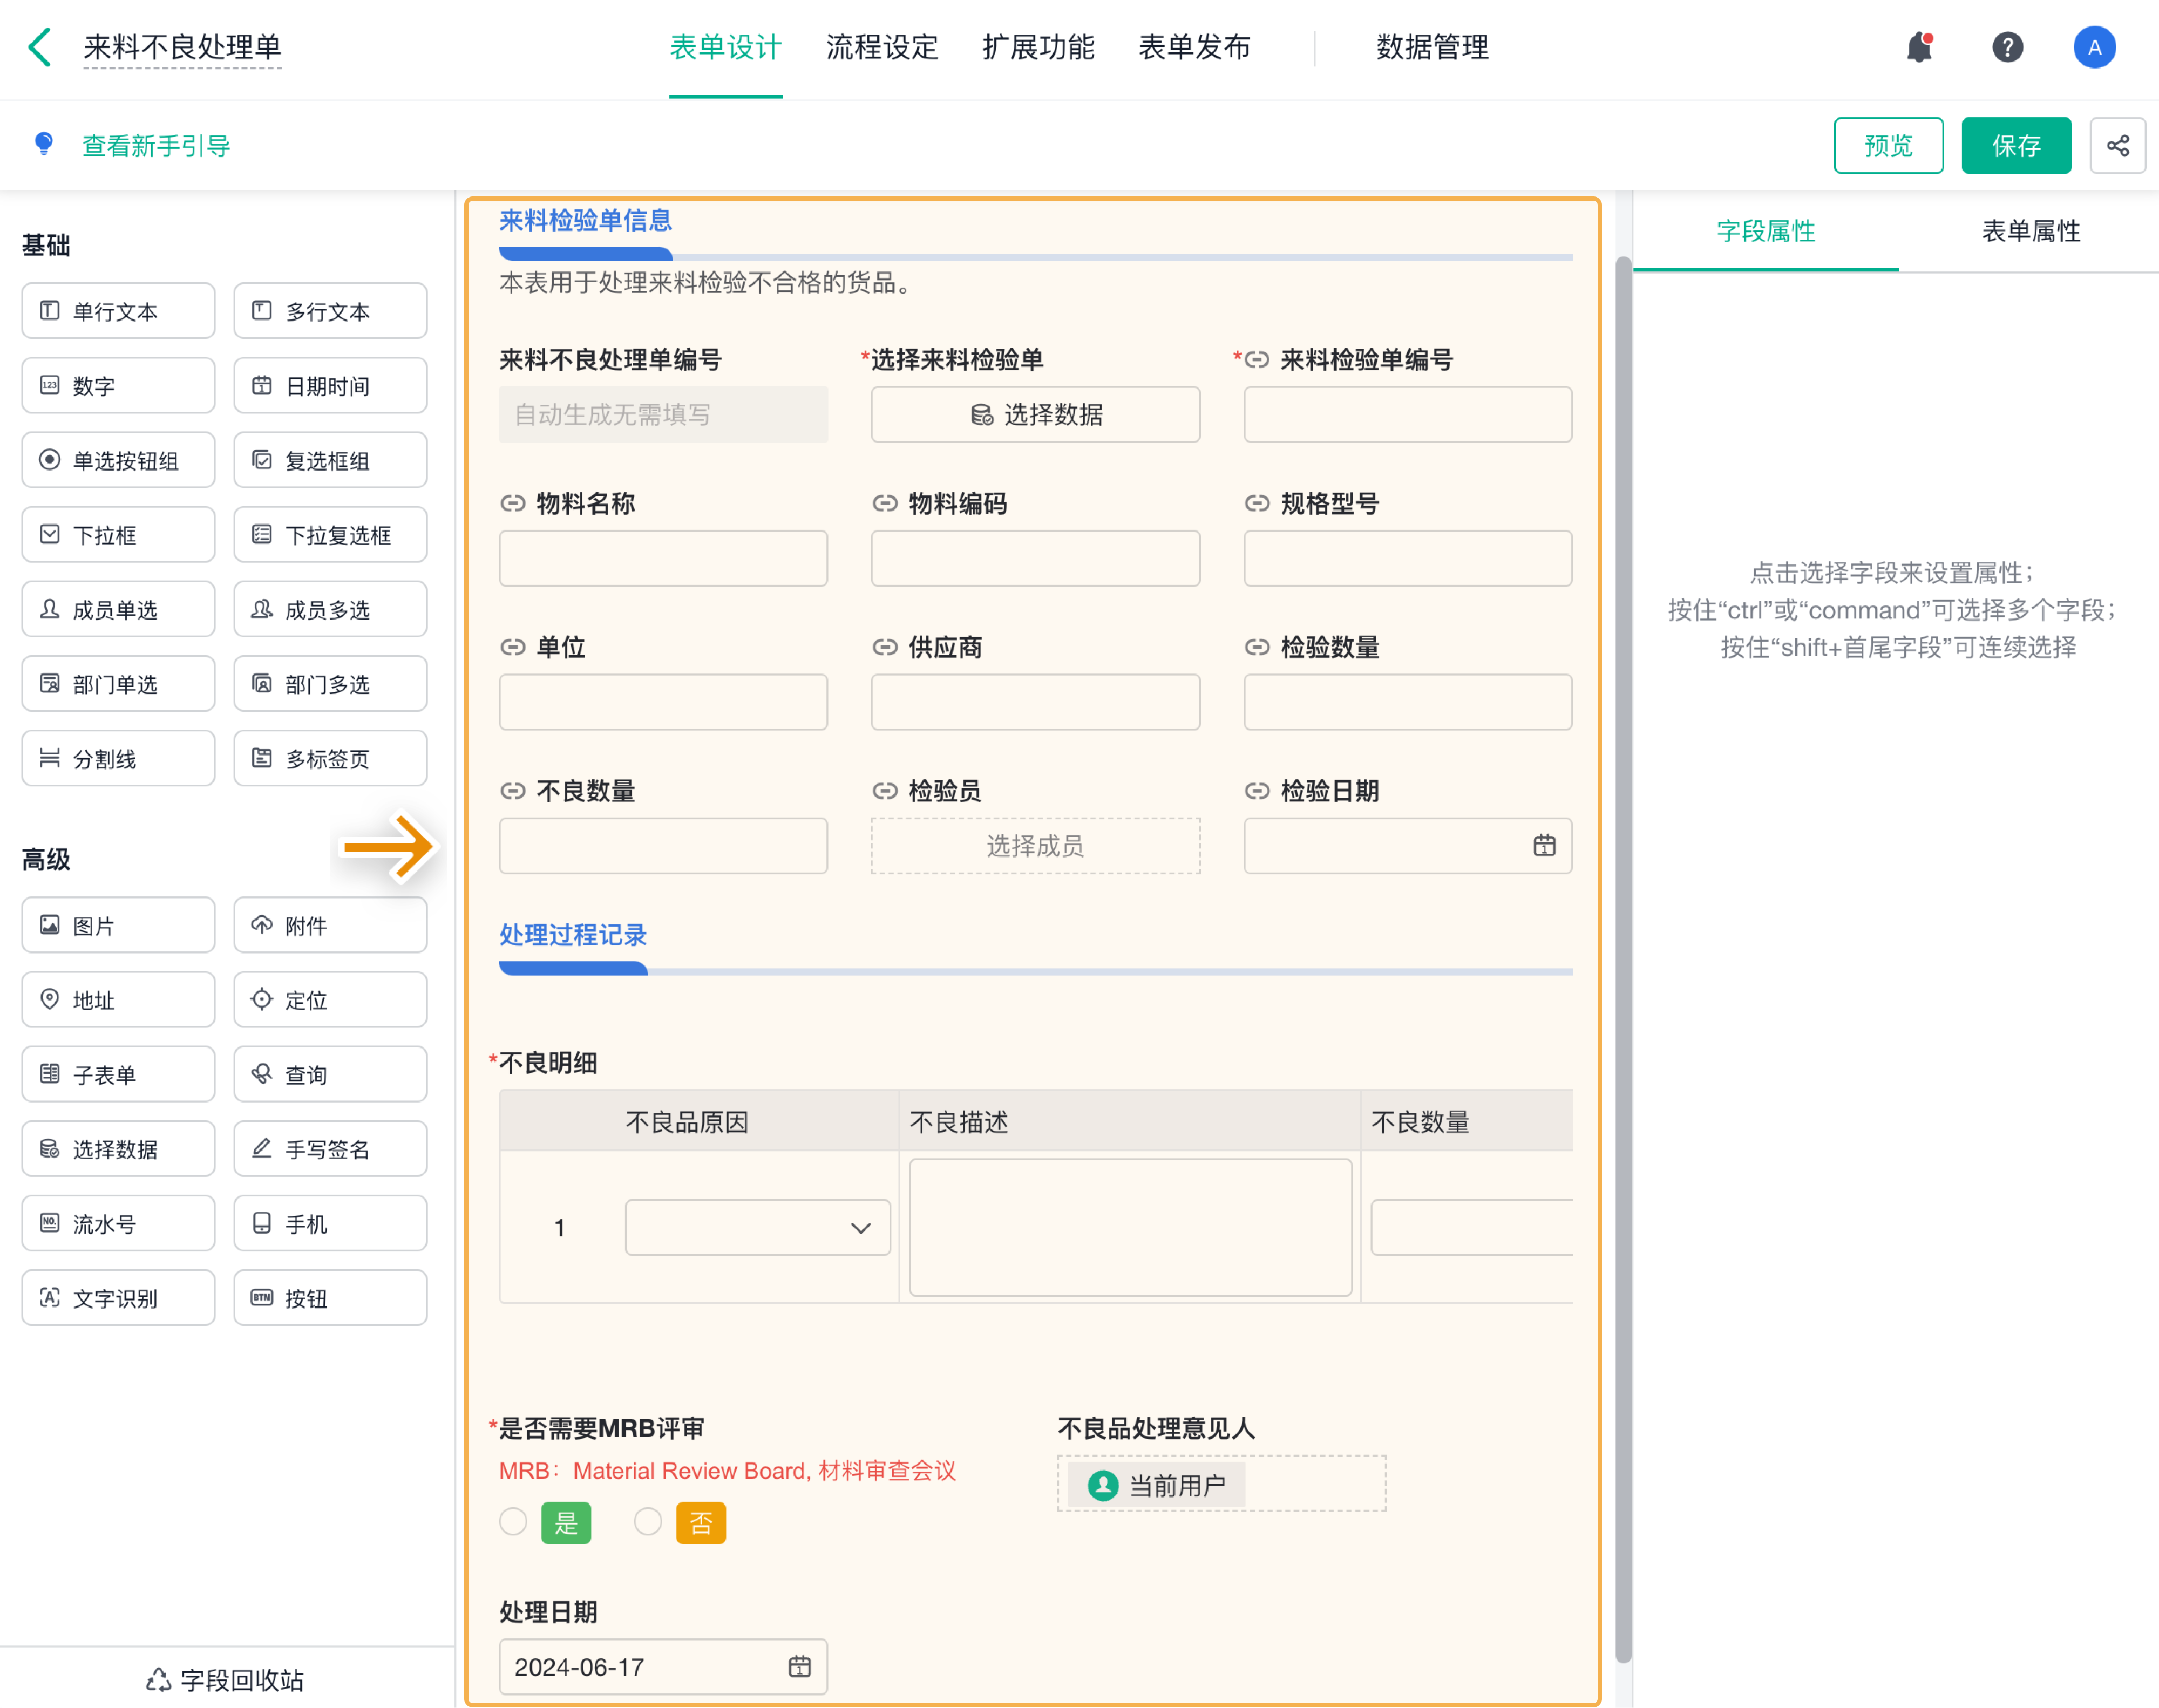Add a 单选按钮组 field
2159x1708 pixels.
(x=118, y=460)
